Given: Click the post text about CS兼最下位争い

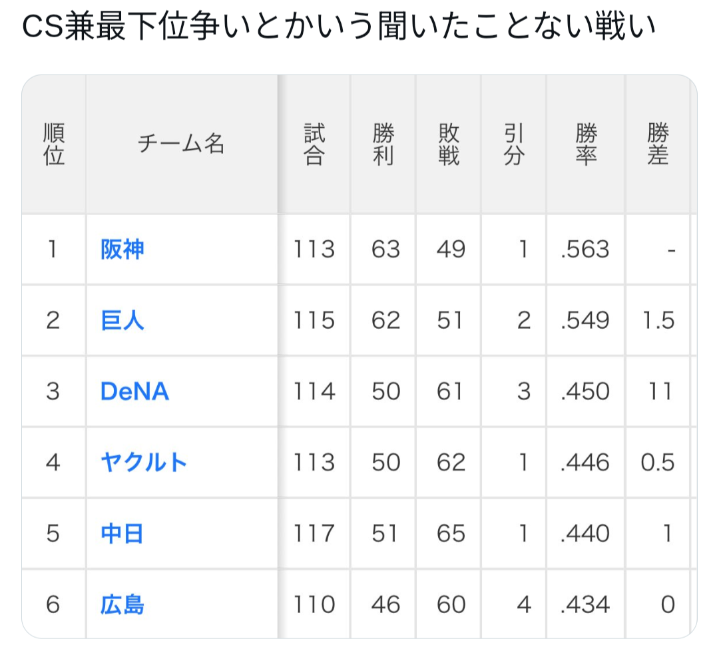Looking at the screenshot, I should 340,27.
